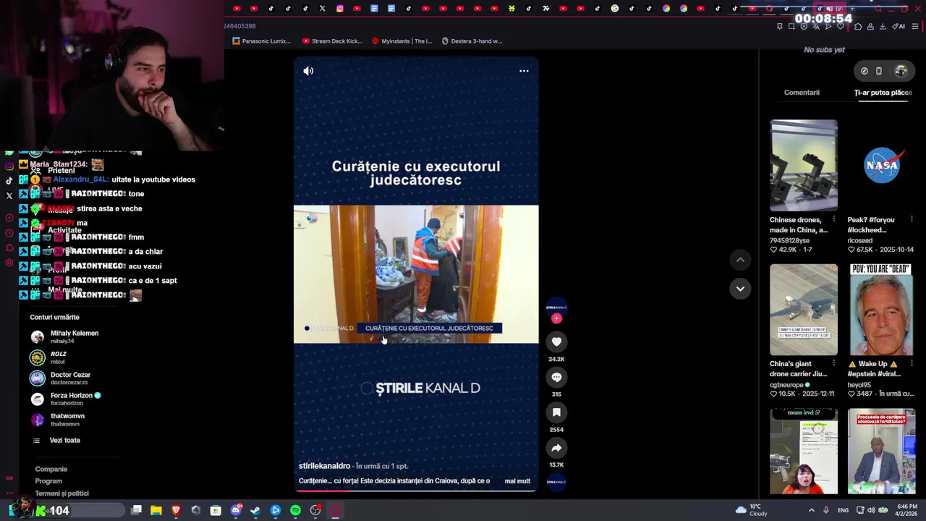Like the video with 24.2K likes

[x=556, y=342]
